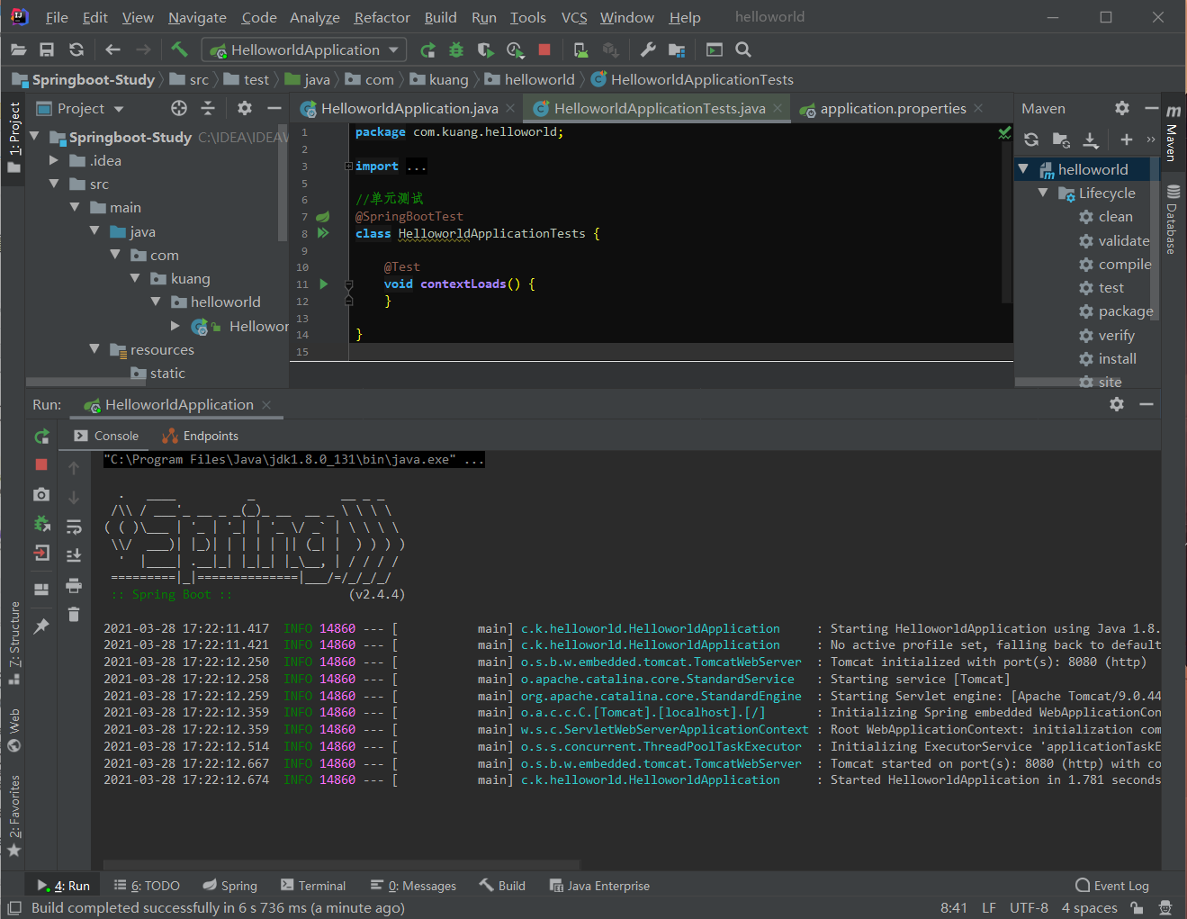Click the print console output icon

[74, 586]
